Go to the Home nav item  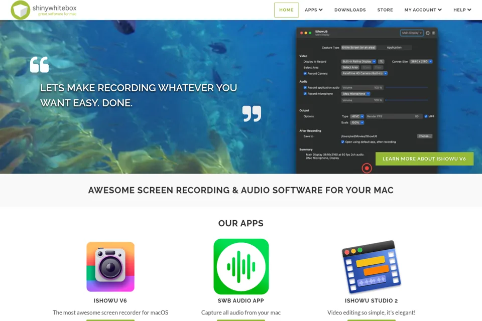286,10
